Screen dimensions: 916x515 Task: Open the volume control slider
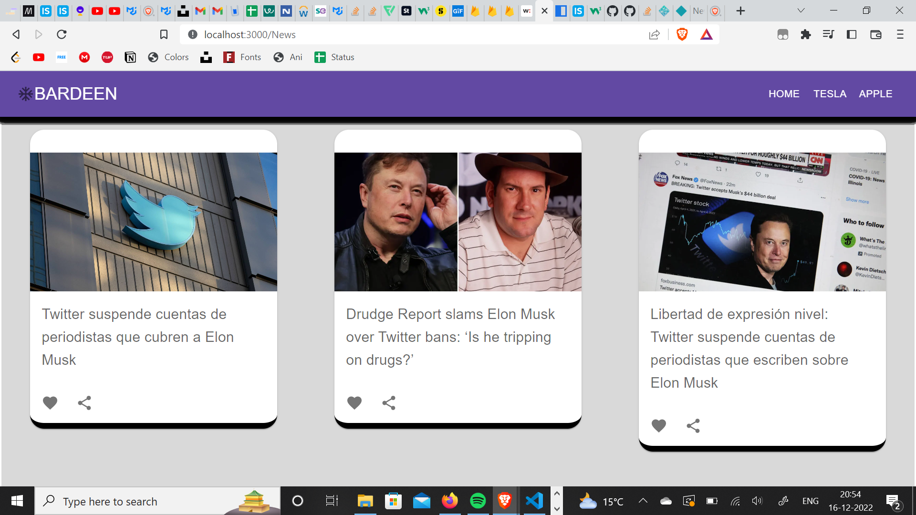[758, 501]
